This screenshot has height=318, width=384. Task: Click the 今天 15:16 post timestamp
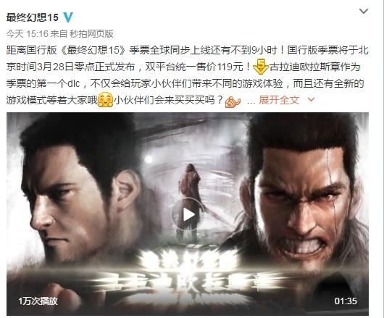(x=28, y=34)
